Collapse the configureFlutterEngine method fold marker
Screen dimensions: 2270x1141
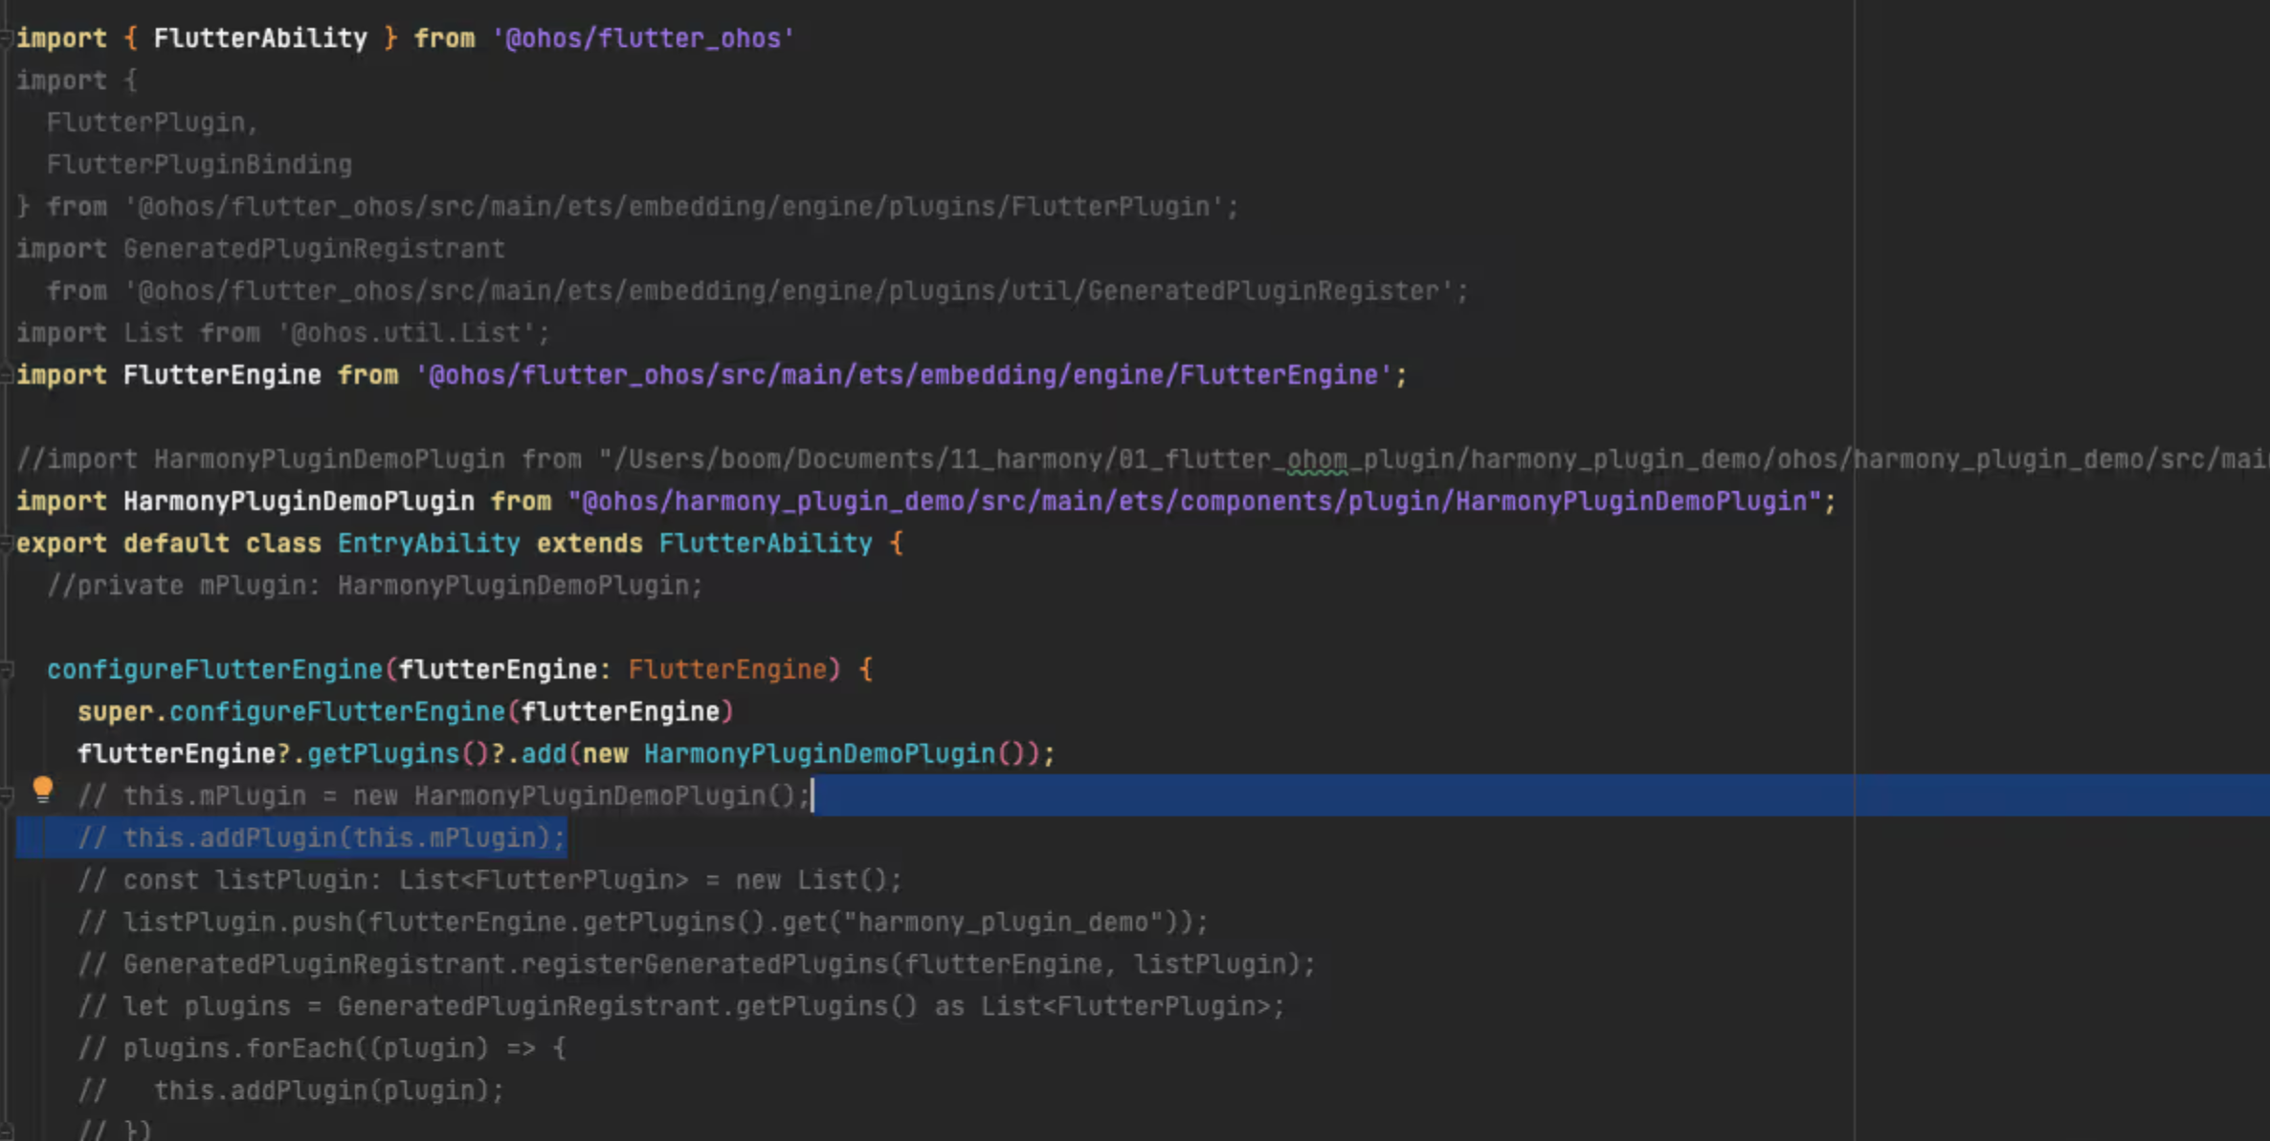click(7, 670)
